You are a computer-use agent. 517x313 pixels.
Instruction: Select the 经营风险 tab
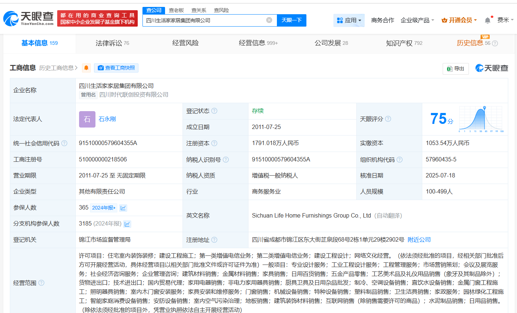(185, 43)
